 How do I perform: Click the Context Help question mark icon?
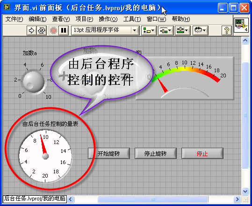[x=227, y=30]
